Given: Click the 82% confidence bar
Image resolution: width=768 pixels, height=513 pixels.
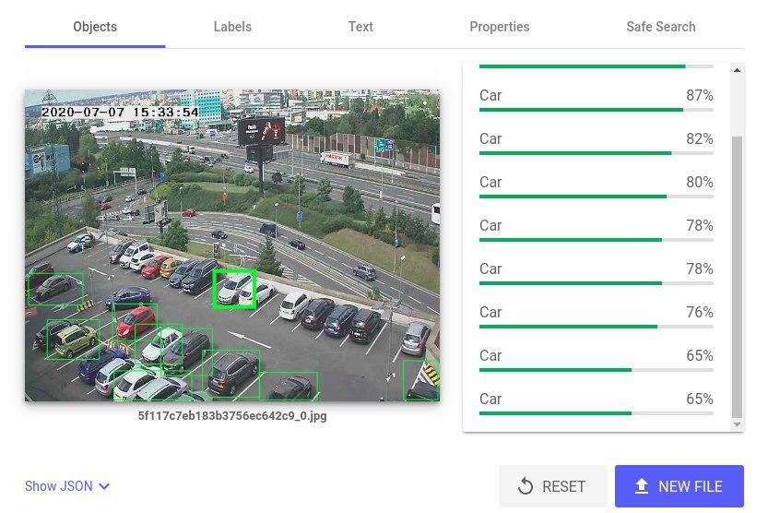Looking at the screenshot, I should pos(597,153).
